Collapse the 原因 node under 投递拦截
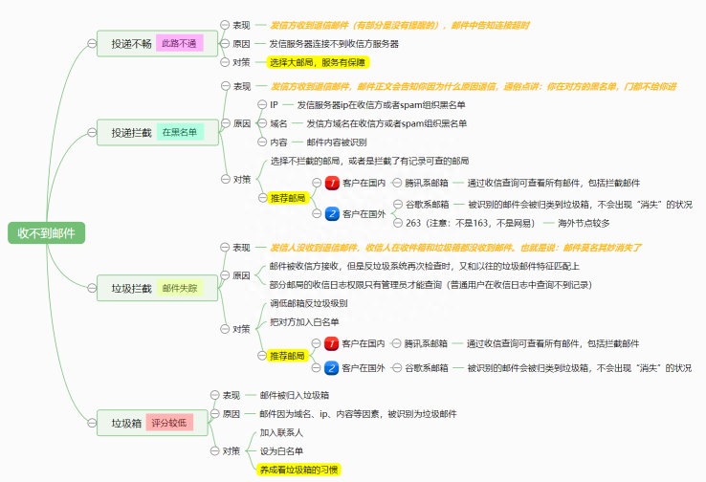706x482 pixels. click(x=225, y=123)
